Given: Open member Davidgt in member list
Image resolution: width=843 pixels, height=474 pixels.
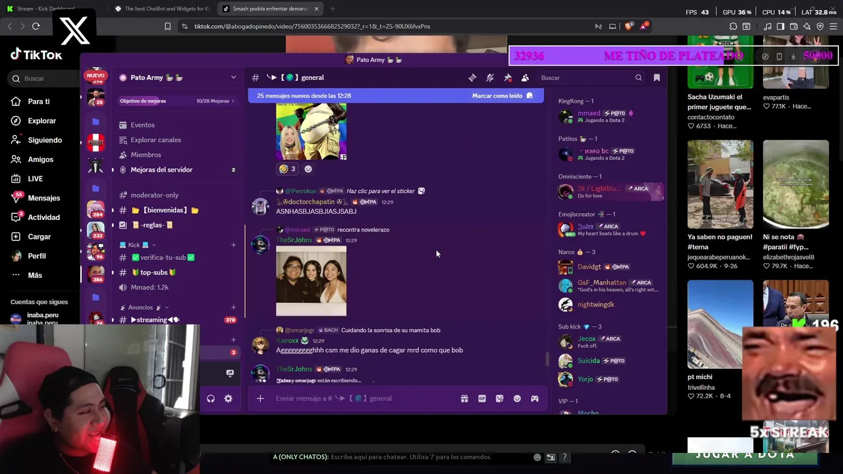Looking at the screenshot, I should tap(609, 267).
